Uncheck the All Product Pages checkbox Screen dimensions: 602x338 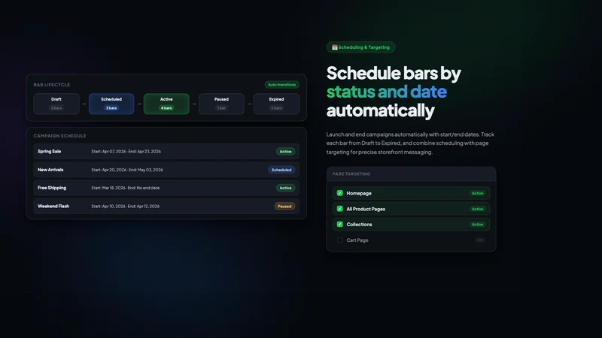coord(340,209)
